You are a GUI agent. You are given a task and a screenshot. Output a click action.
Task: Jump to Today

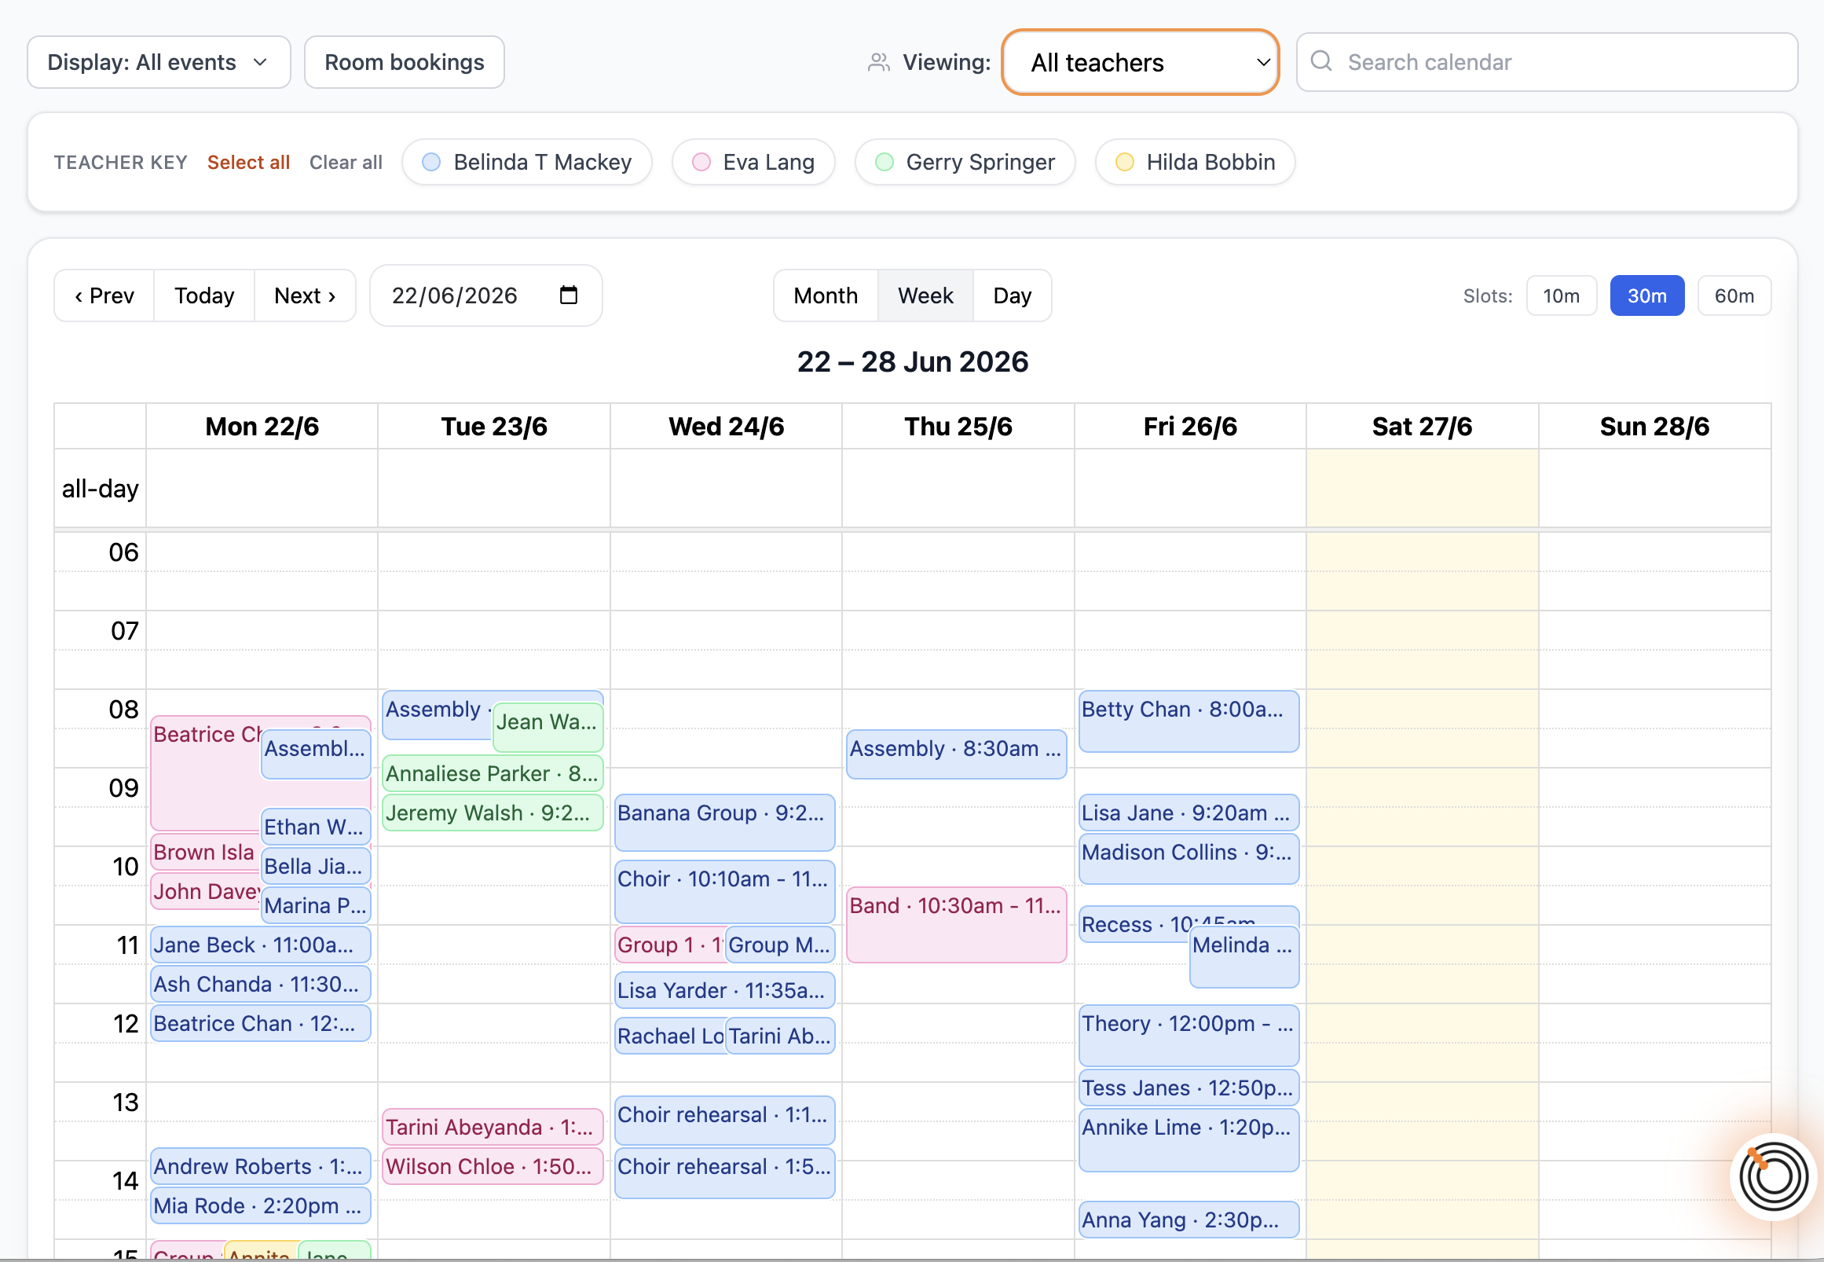[204, 295]
